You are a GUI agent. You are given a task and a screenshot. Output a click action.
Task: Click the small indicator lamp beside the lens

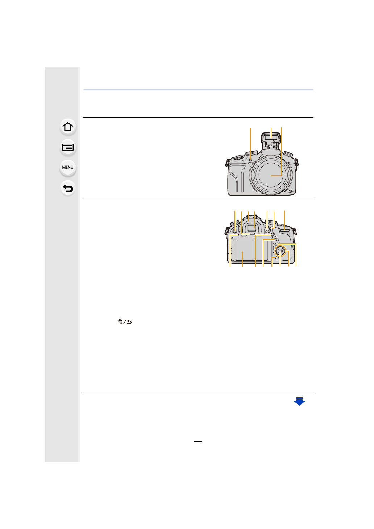pyautogui.click(x=250, y=159)
